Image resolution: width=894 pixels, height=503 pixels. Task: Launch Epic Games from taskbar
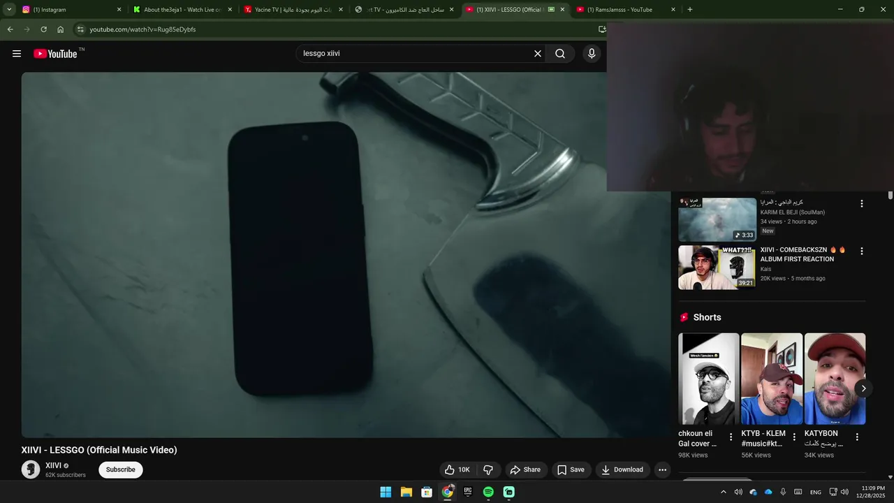pos(468,492)
